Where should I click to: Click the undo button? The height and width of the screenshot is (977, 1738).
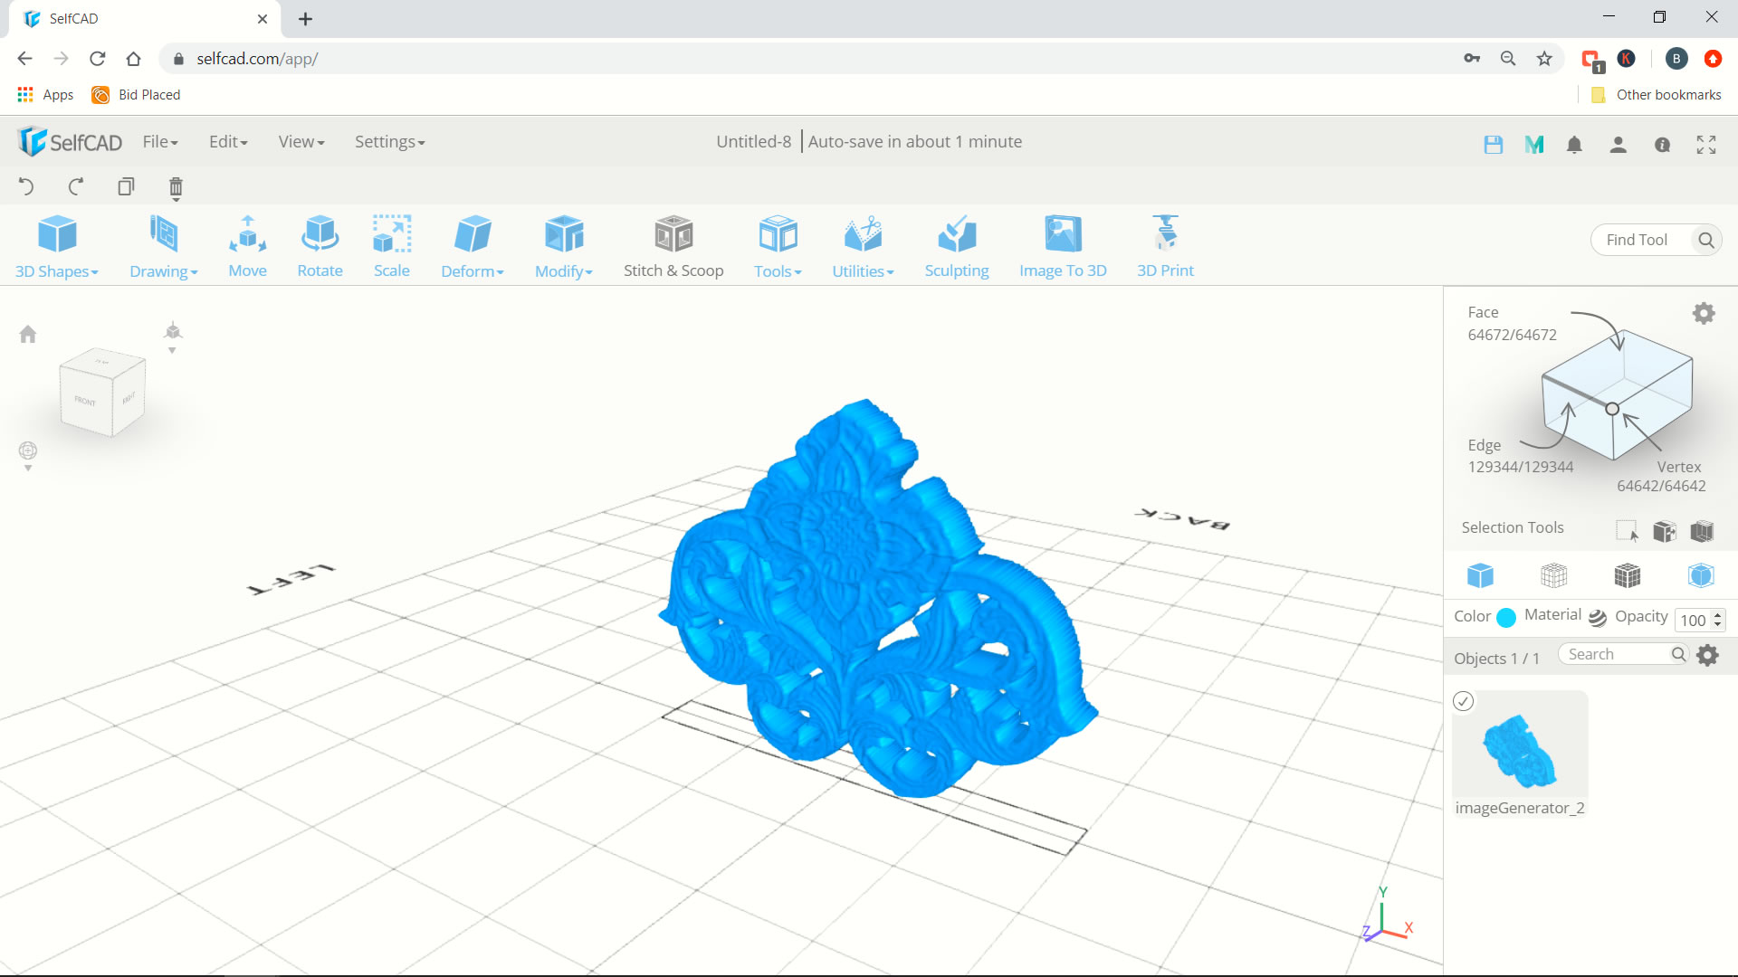click(26, 186)
